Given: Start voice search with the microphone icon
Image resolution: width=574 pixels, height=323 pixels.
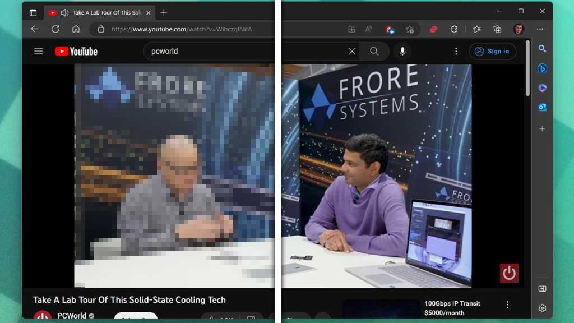Looking at the screenshot, I should point(402,52).
